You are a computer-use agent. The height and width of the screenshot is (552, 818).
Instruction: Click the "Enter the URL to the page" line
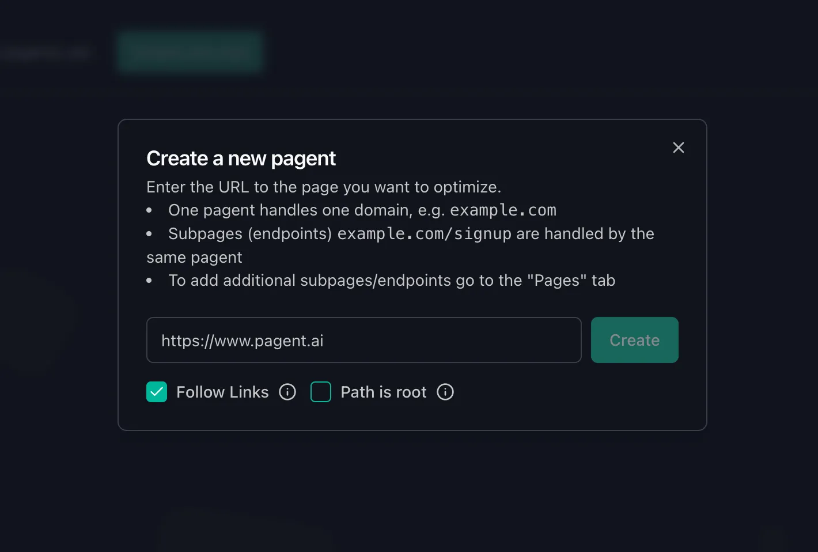click(323, 187)
